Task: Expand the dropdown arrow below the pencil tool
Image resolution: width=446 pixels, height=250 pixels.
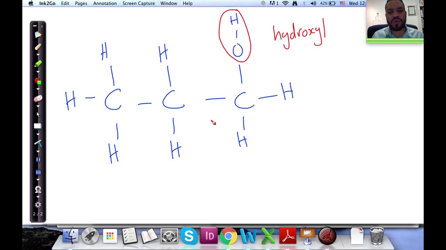Action: pos(38,55)
